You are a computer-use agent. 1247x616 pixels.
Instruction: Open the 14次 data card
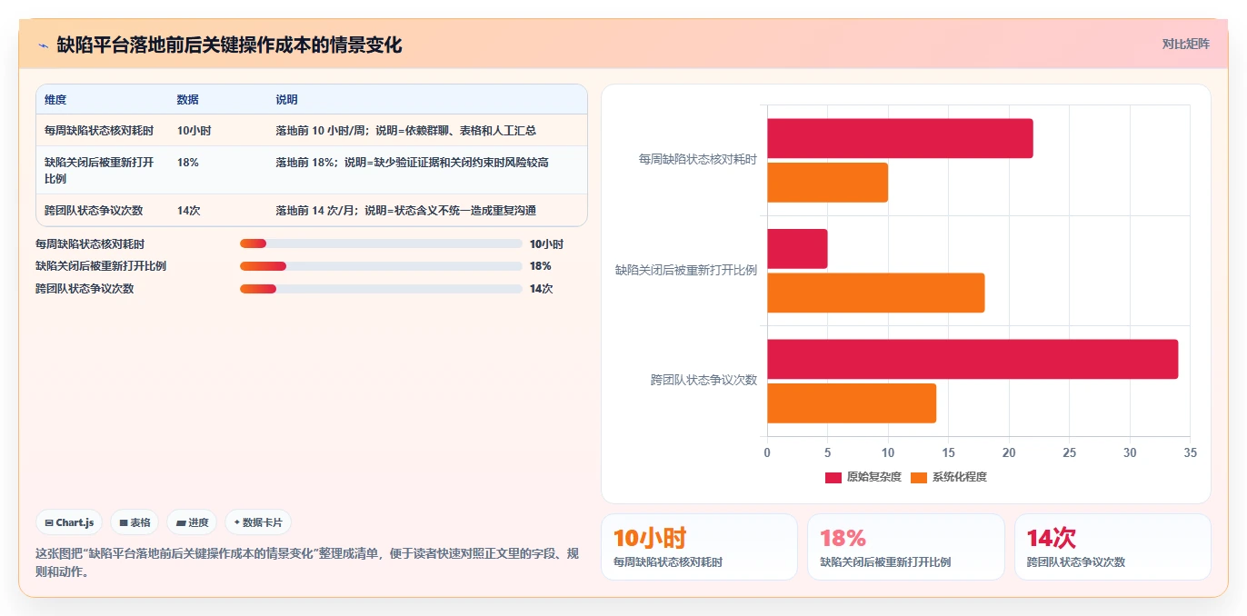click(x=1112, y=547)
